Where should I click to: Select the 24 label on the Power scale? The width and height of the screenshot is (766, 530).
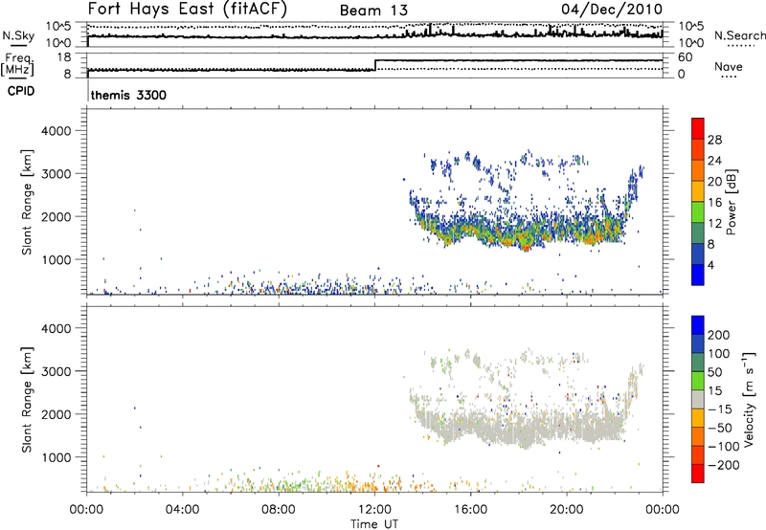coord(714,161)
